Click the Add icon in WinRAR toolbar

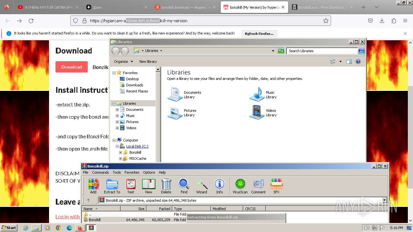click(x=93, y=186)
